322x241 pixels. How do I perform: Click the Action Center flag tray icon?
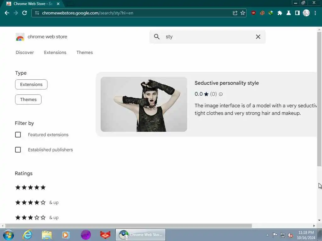[x=275, y=235]
